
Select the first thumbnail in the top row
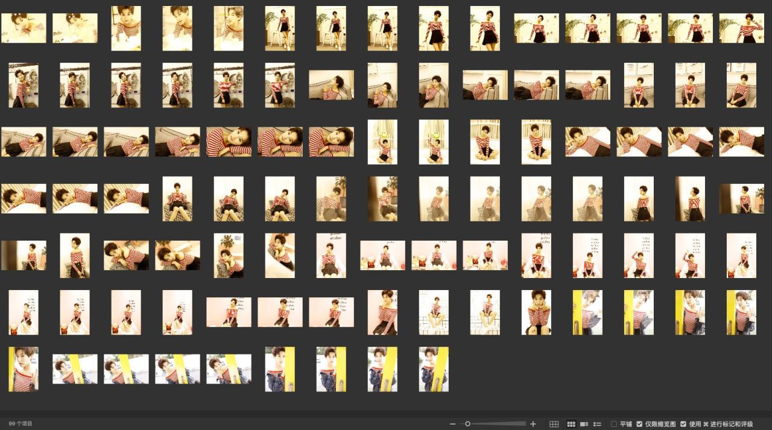click(x=24, y=28)
